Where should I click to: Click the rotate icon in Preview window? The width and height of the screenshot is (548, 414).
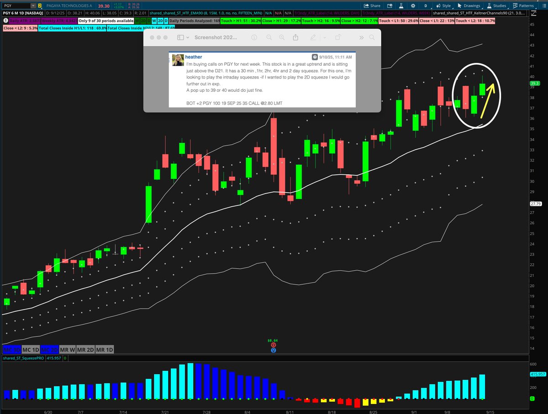click(x=338, y=37)
